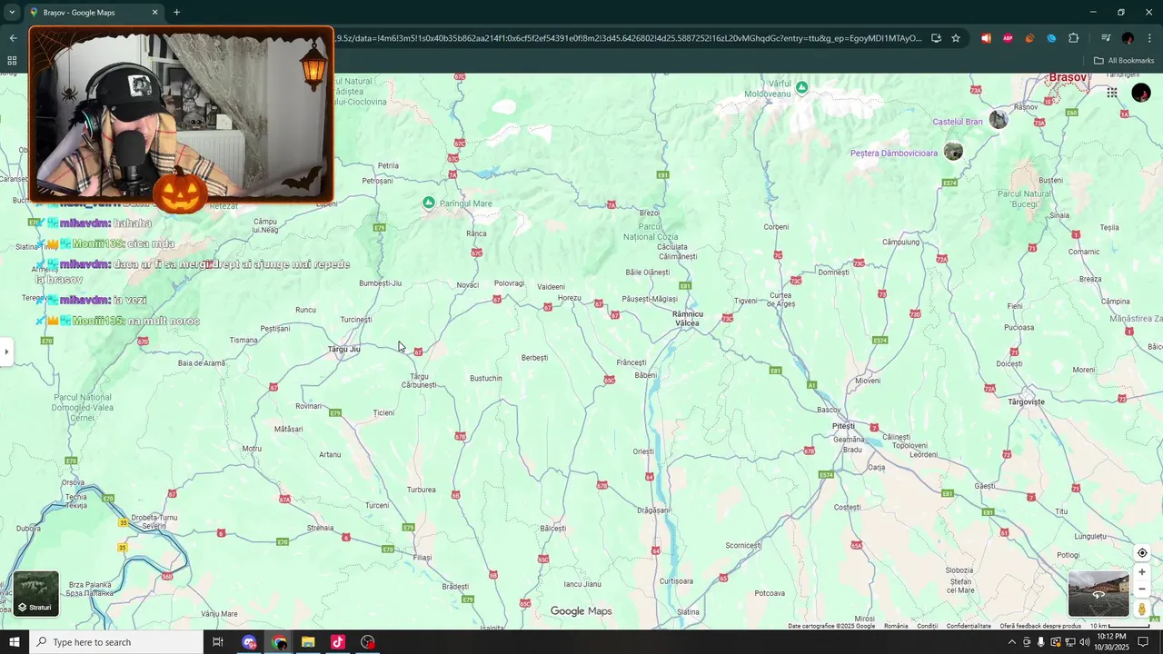Image resolution: width=1163 pixels, height=654 pixels.
Task: Toggle the 10 km map scale
Action: [1120, 626]
